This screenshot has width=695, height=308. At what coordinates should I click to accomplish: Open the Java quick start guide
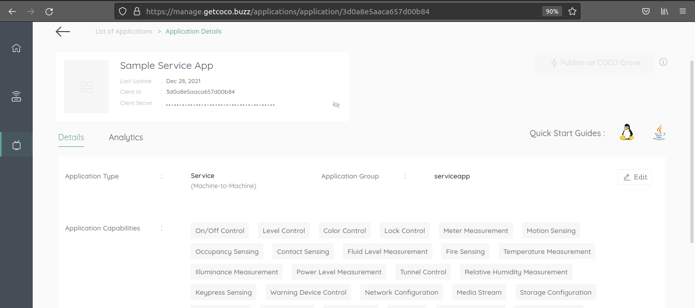click(x=659, y=133)
